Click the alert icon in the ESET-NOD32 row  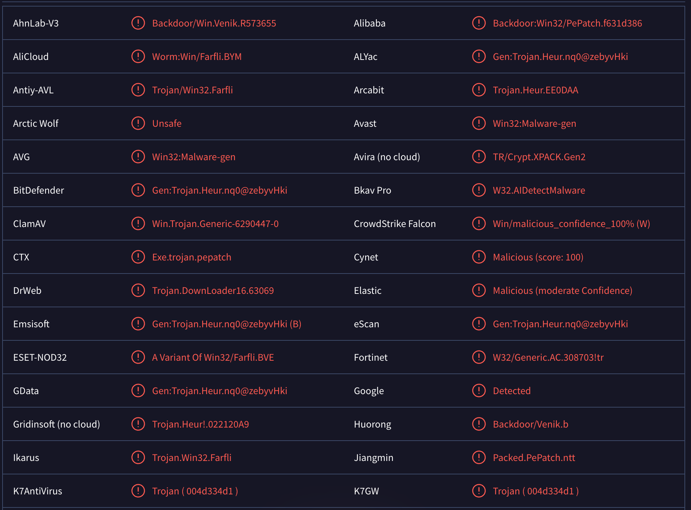(138, 357)
